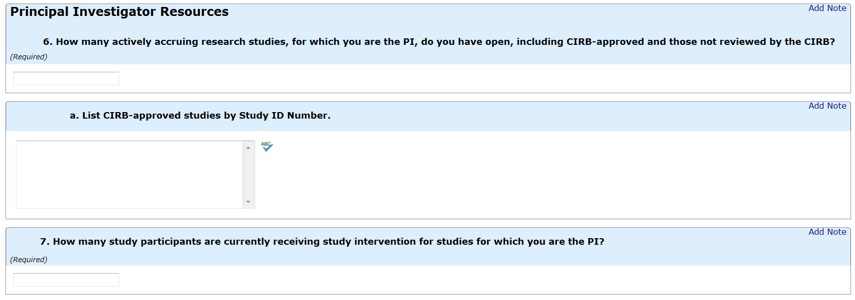The width and height of the screenshot is (855, 300).
Task: Focus the CIRB-approved studies list textarea
Action: pos(130,174)
